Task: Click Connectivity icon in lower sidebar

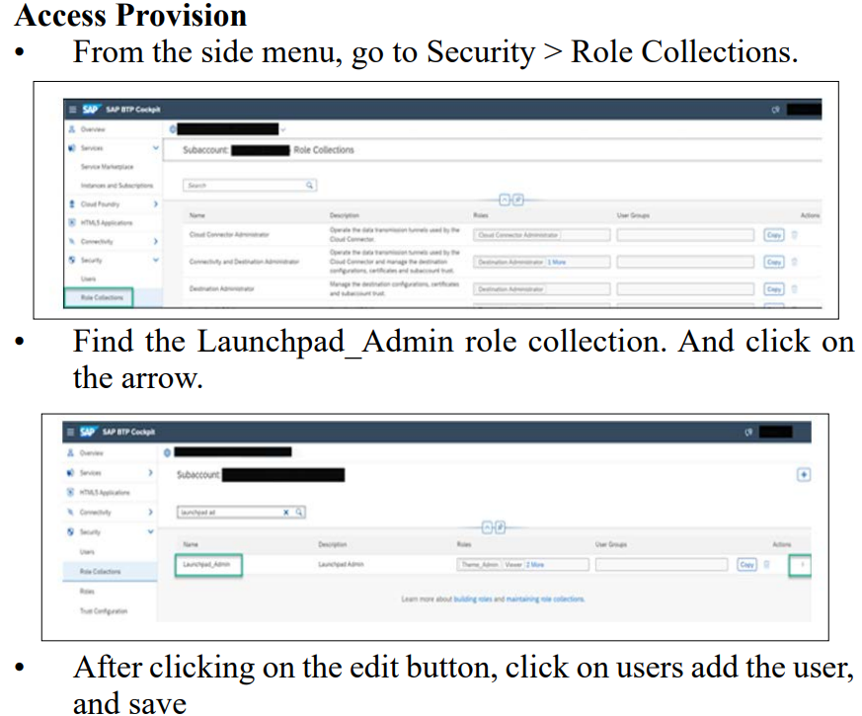Action: tap(70, 512)
